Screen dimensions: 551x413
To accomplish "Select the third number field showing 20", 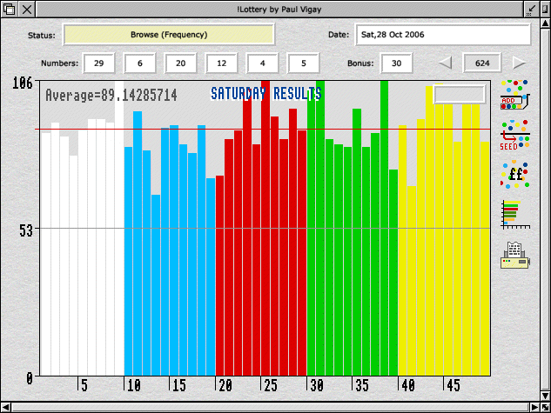I will pyautogui.click(x=181, y=63).
